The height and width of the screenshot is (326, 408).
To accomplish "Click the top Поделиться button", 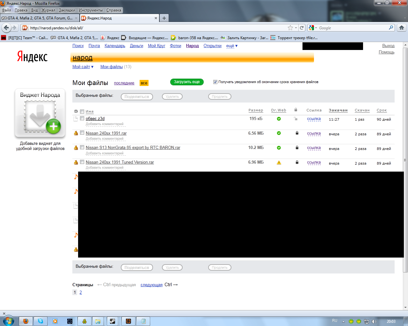I will pyautogui.click(x=137, y=96).
